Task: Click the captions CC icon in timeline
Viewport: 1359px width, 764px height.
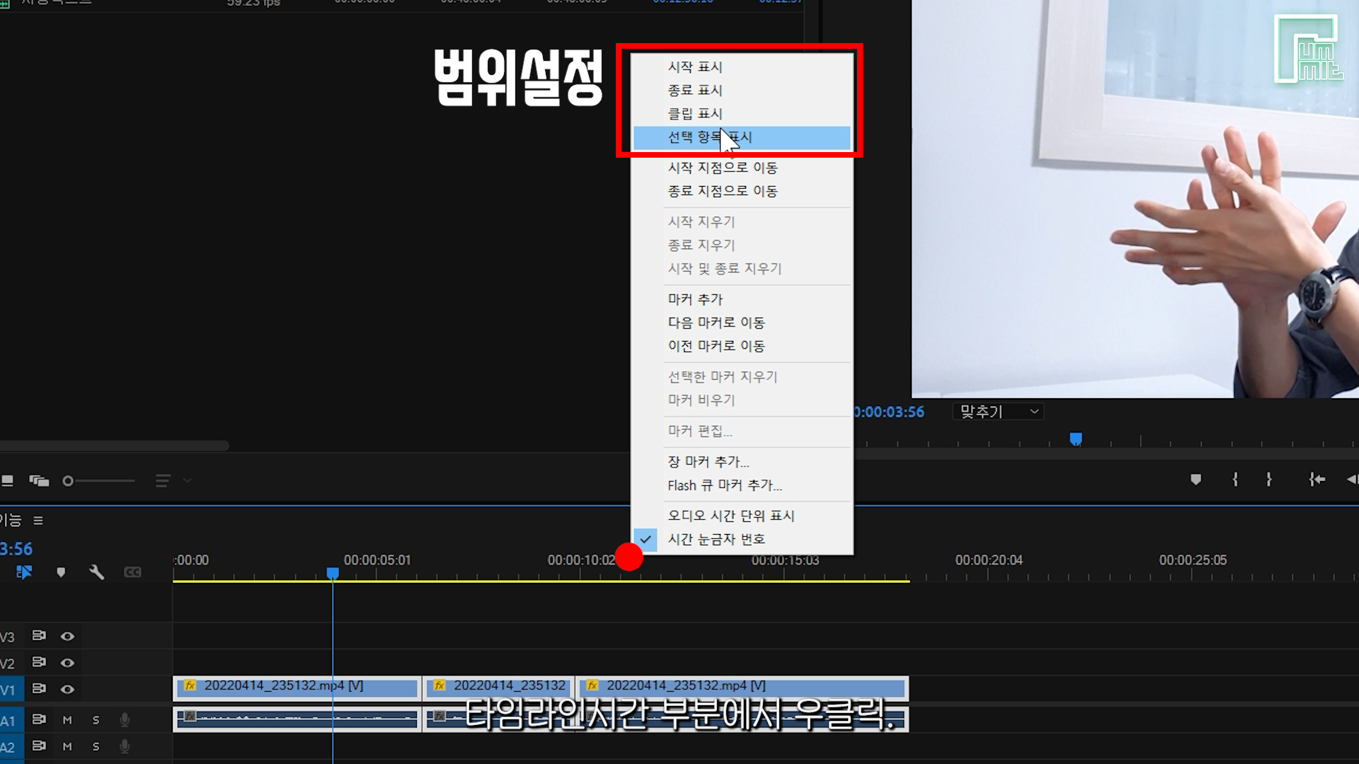Action: [132, 572]
